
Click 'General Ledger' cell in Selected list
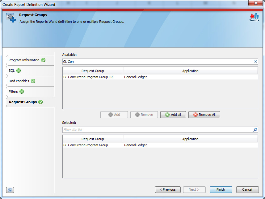[136, 145]
